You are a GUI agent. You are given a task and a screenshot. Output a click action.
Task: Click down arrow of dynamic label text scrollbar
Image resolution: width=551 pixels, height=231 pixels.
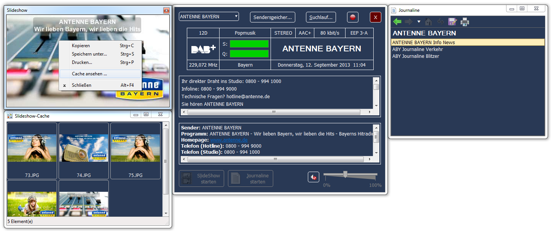376,105
